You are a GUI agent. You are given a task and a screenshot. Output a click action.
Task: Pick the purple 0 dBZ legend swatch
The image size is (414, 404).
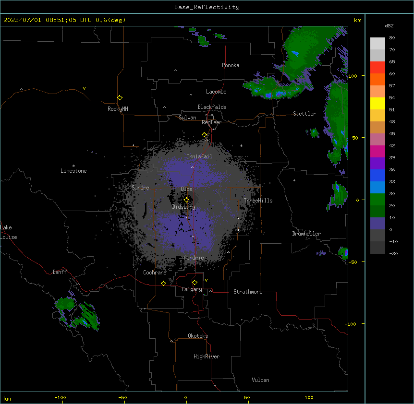tap(377, 224)
